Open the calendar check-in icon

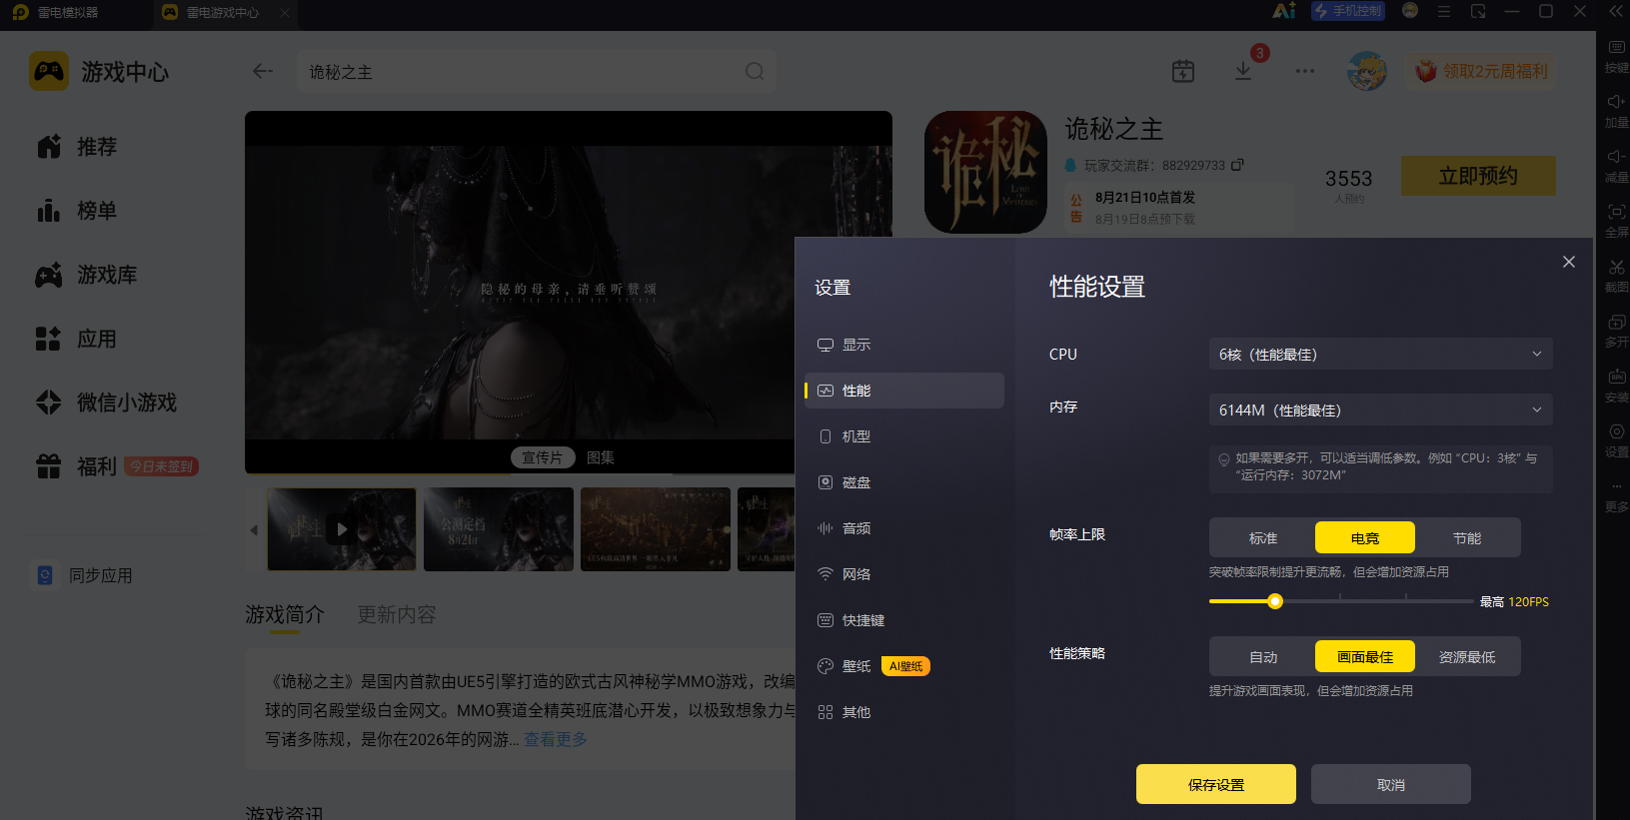[x=1183, y=71]
